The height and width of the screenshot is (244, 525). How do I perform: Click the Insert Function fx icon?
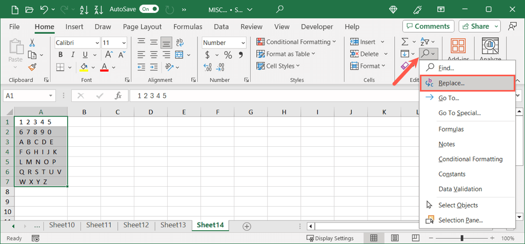(x=118, y=96)
